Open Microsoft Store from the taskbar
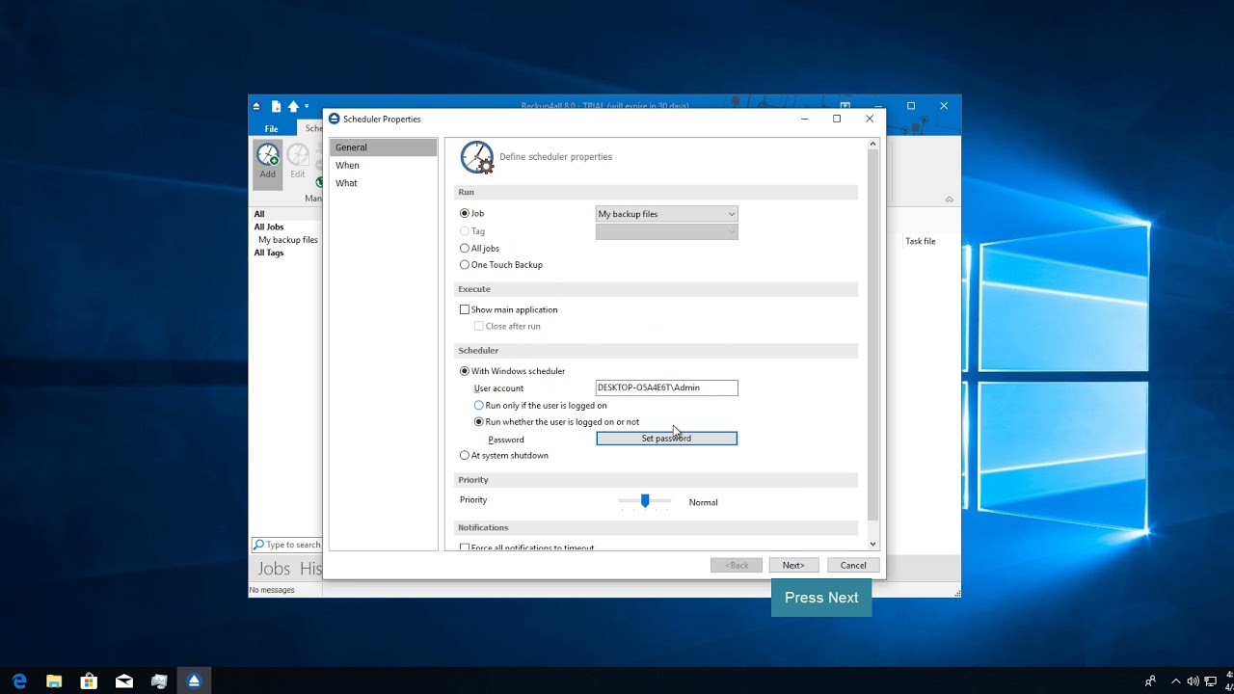Viewport: 1234px width, 694px height. pyautogui.click(x=89, y=681)
